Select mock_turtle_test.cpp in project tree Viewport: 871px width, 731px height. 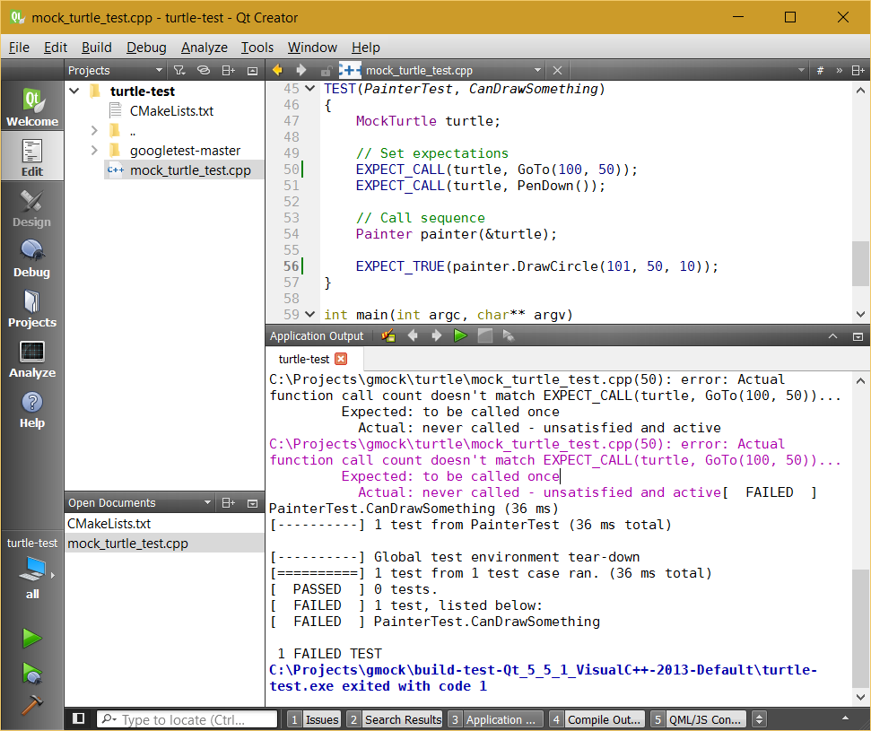(x=184, y=170)
